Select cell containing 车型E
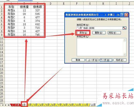134x107 pixels. (x=11, y=24)
